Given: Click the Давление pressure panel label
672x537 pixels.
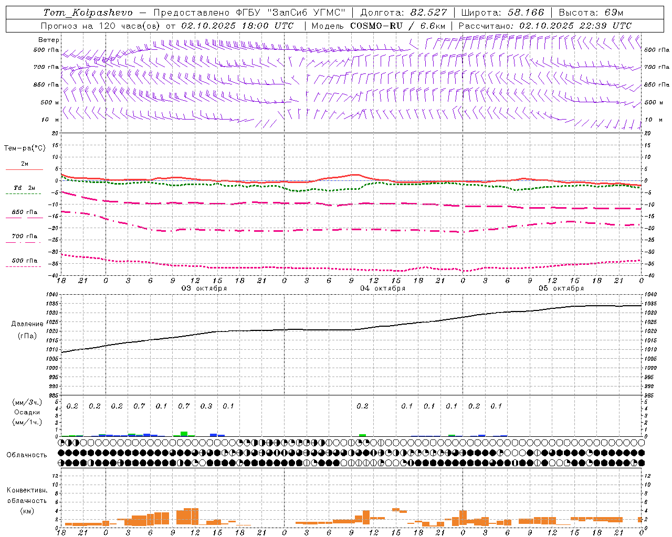Looking at the screenshot, I should pyautogui.click(x=27, y=324).
